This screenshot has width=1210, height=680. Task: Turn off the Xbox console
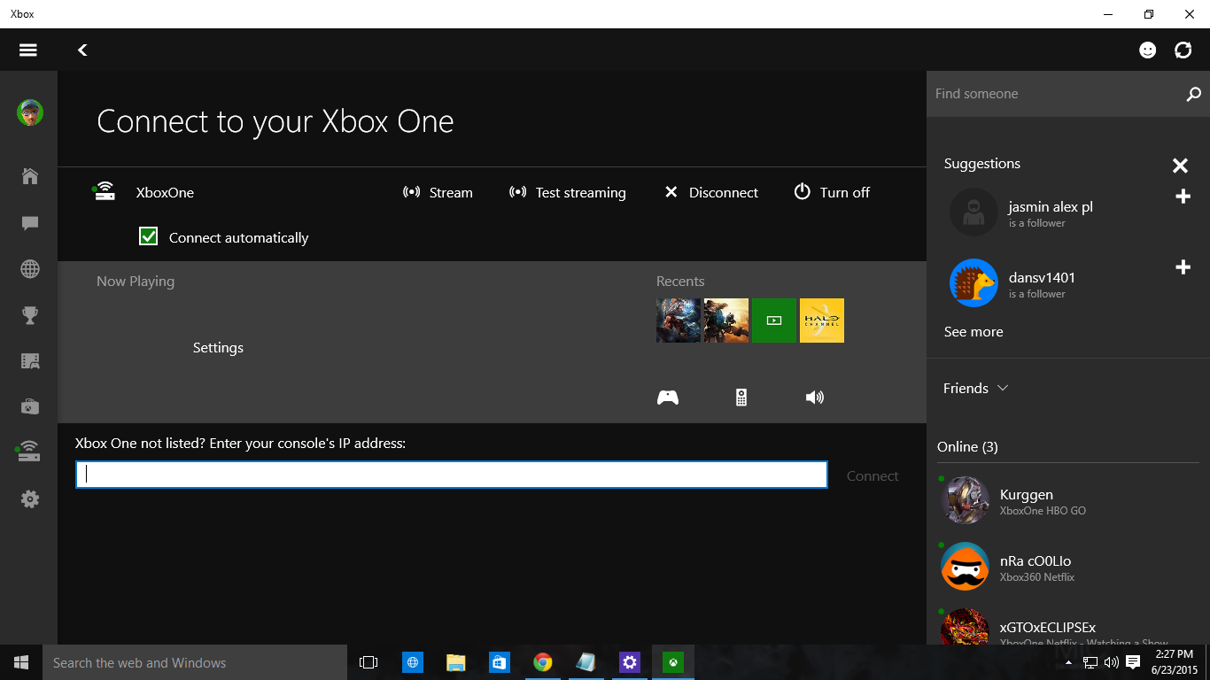tap(831, 192)
